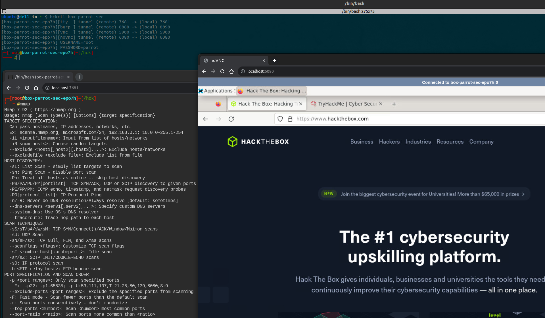Click the hackthebox.com URL bar

click(x=410, y=119)
